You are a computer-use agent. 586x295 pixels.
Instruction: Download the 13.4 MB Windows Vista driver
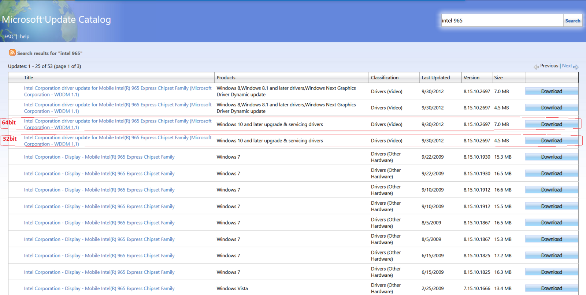pos(552,288)
